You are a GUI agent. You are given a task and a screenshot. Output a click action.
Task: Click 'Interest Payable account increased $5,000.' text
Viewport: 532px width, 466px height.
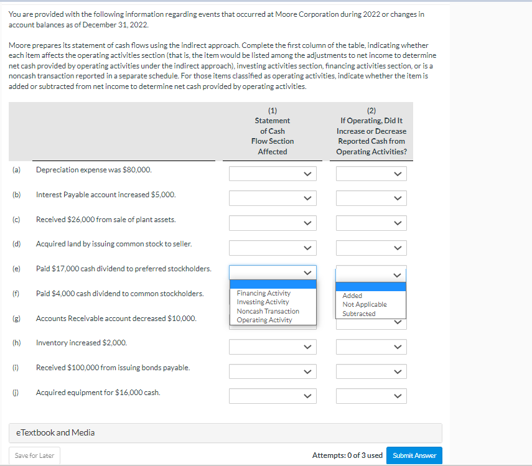point(106,195)
